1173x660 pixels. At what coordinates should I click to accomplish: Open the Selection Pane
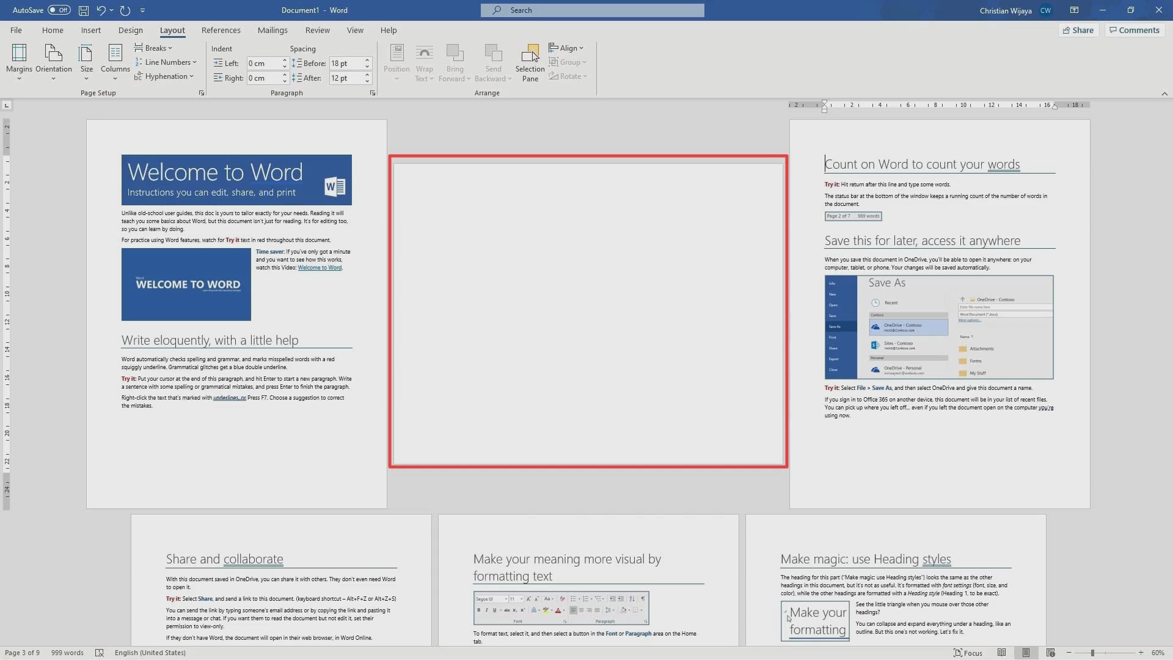point(530,62)
